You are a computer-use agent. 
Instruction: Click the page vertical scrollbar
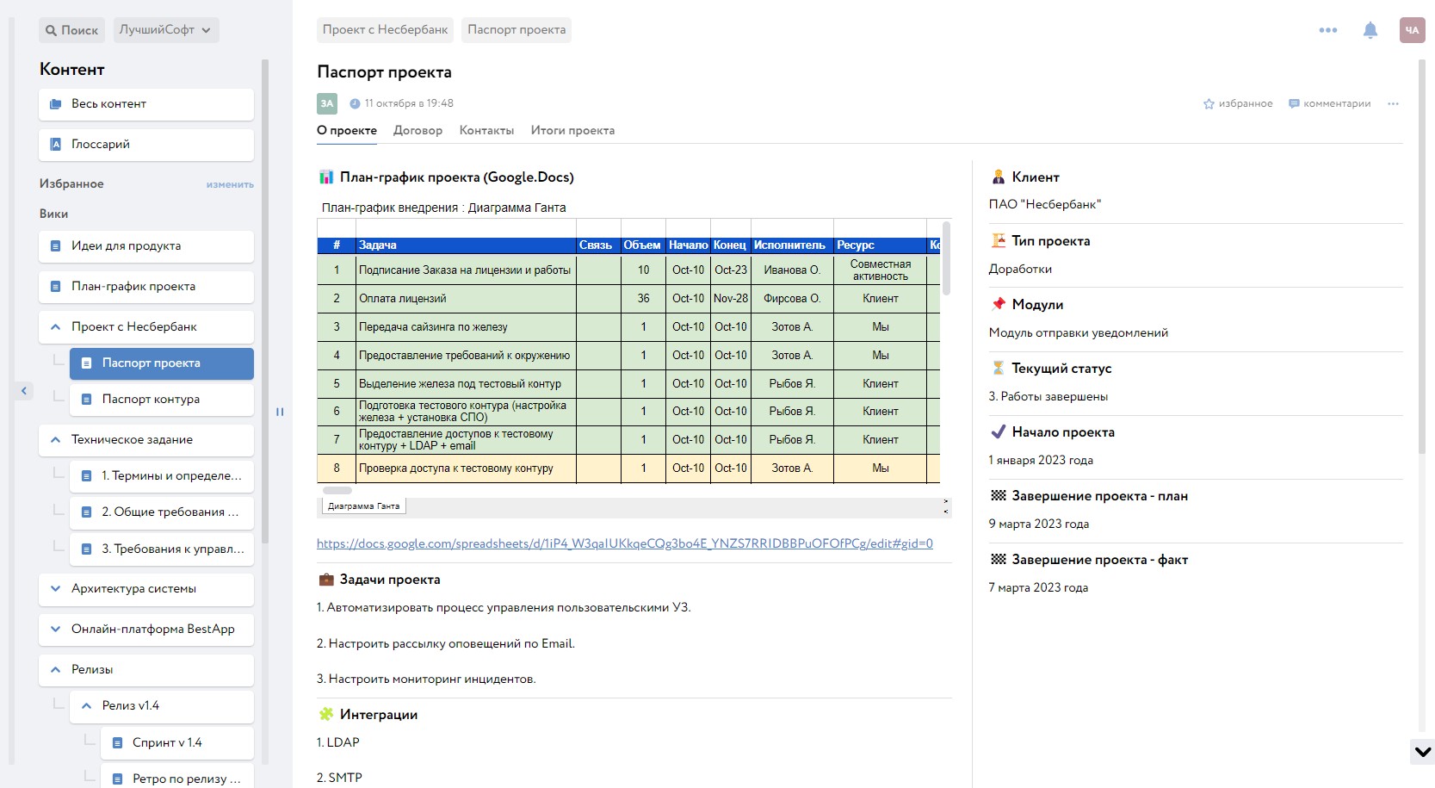(x=1423, y=258)
